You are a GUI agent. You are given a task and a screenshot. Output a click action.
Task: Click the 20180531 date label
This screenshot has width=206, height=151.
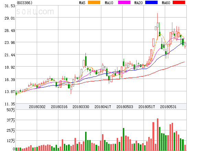(168, 107)
